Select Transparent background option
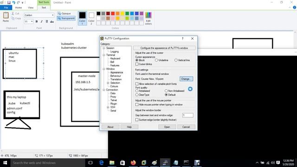297x167 pixels. [x=66, y=19]
